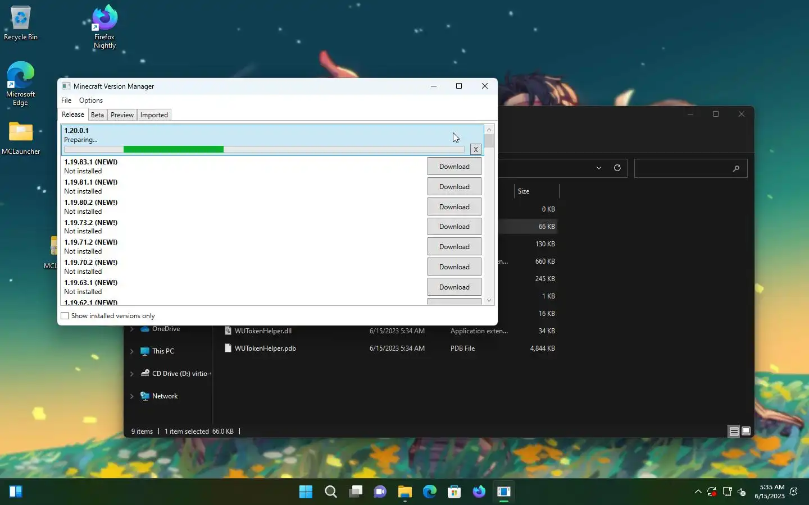
Task: Download version 1.19.80.2
Action: point(455,207)
